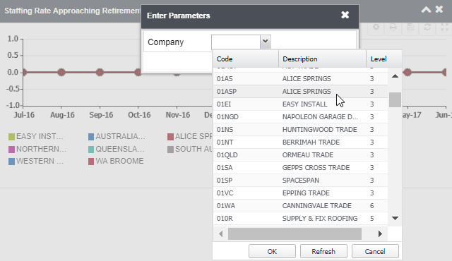
Task: Click the horizontal scroll right arrow
Action: tap(380, 234)
